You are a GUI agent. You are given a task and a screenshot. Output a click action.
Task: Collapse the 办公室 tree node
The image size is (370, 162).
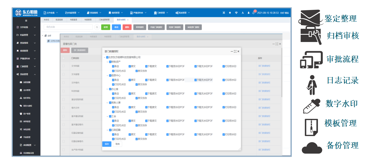[x=107, y=89]
